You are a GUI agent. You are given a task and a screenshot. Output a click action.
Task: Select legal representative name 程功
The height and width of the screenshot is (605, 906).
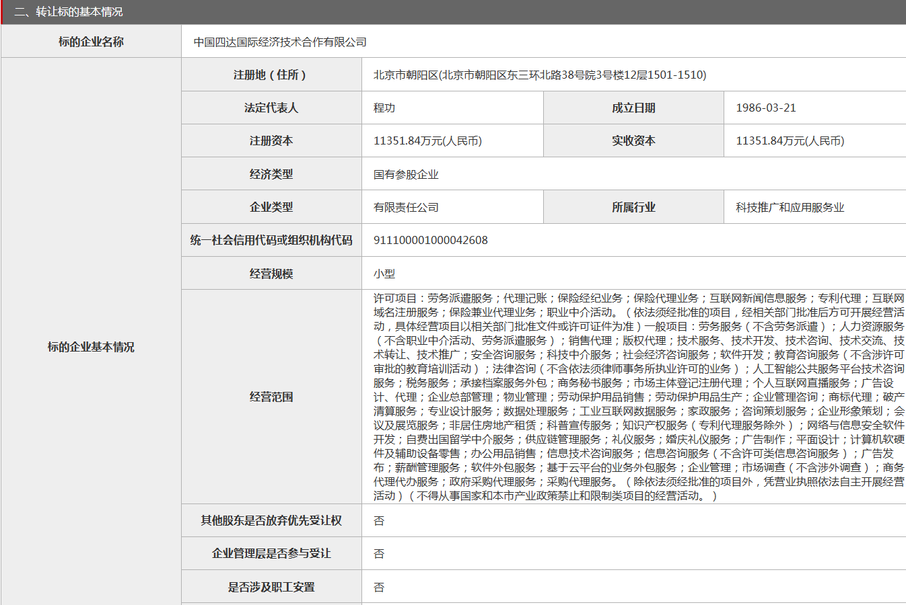(384, 108)
